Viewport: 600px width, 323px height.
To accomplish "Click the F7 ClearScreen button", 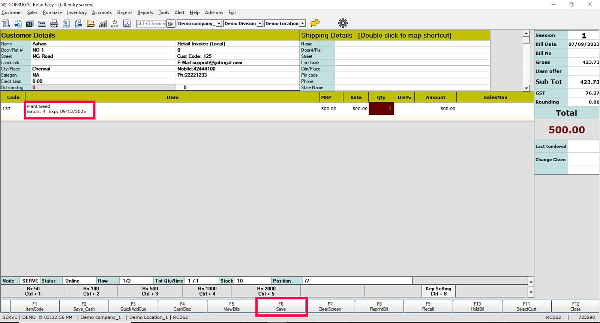I will click(330, 306).
